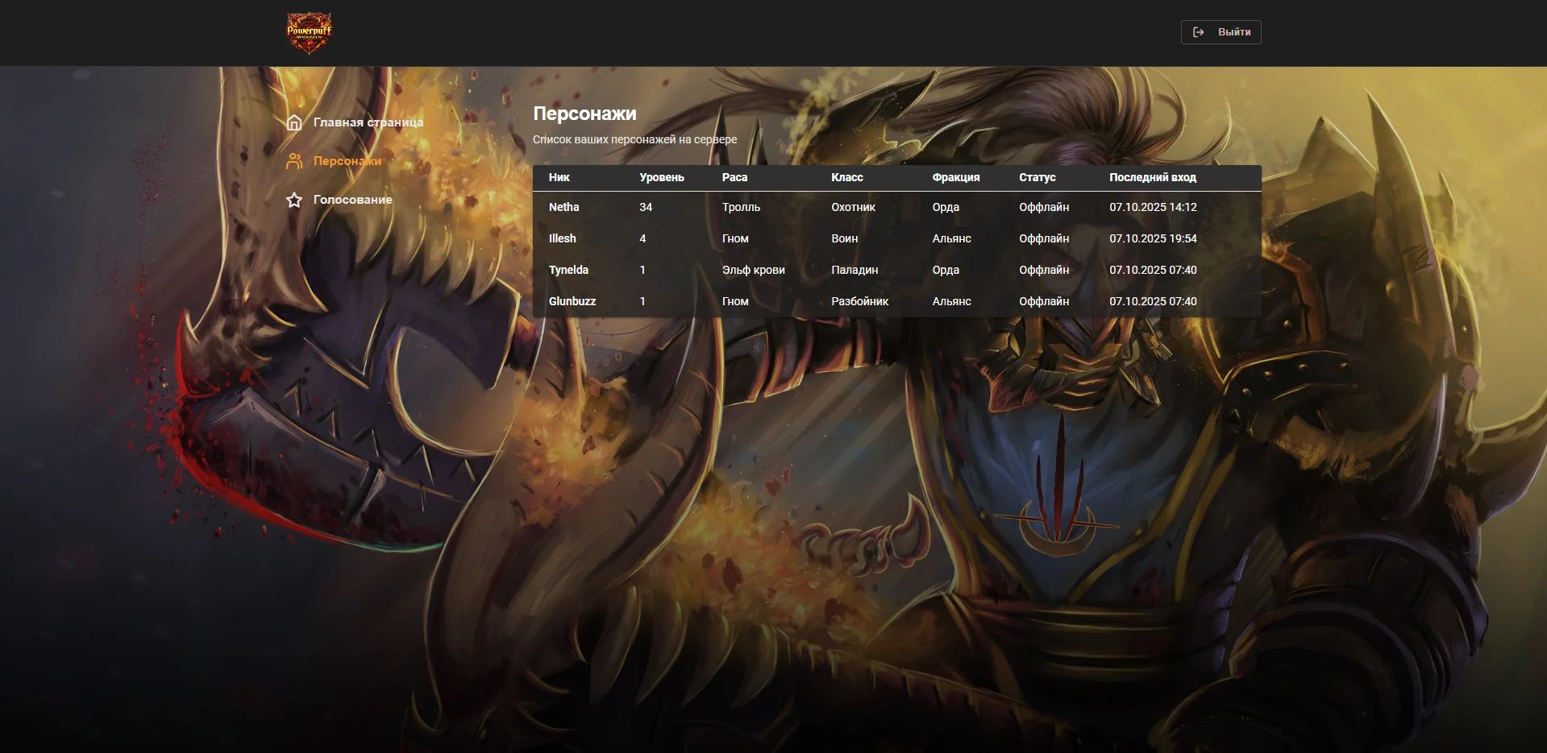The width and height of the screenshot is (1547, 753).
Task: Click the home icon in the sidebar
Action: click(x=294, y=122)
